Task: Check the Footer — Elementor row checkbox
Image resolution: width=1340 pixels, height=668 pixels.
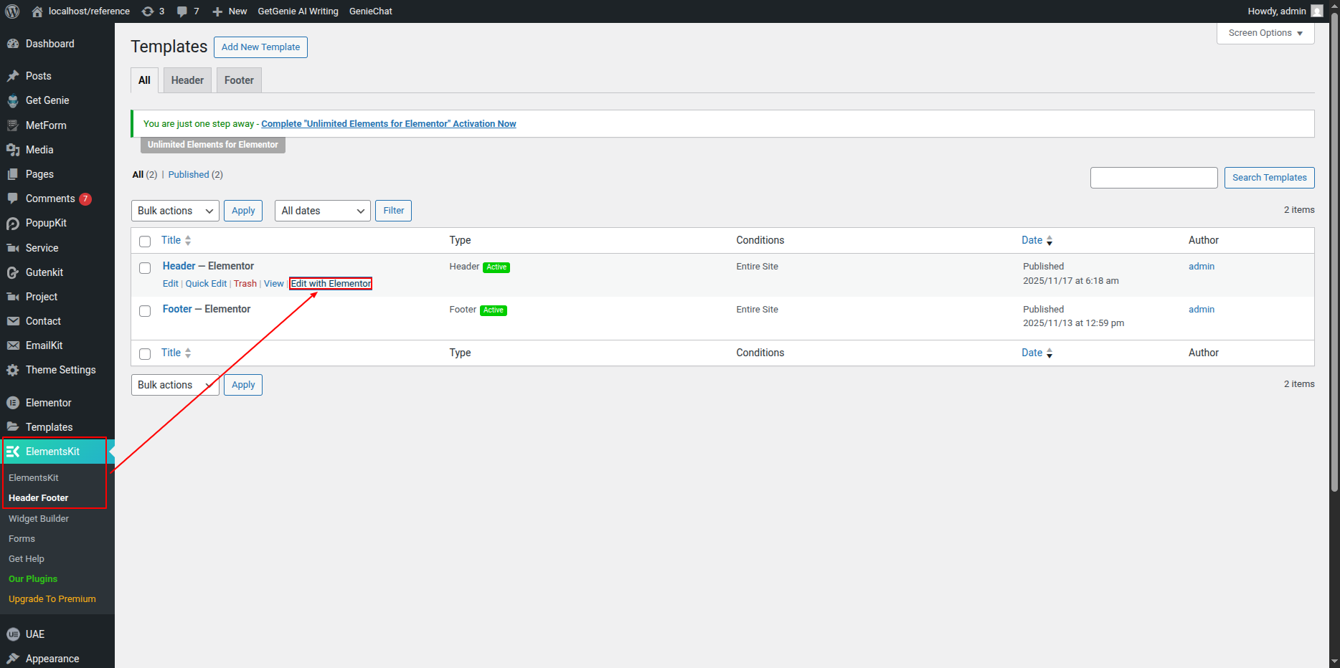Action: point(145,311)
